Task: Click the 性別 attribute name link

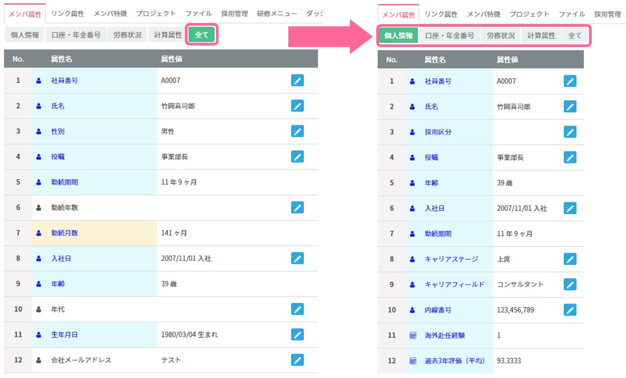Action: [58, 131]
